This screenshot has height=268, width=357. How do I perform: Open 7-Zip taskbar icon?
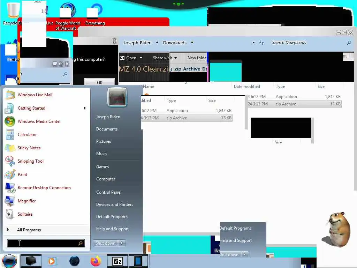pos(117,261)
